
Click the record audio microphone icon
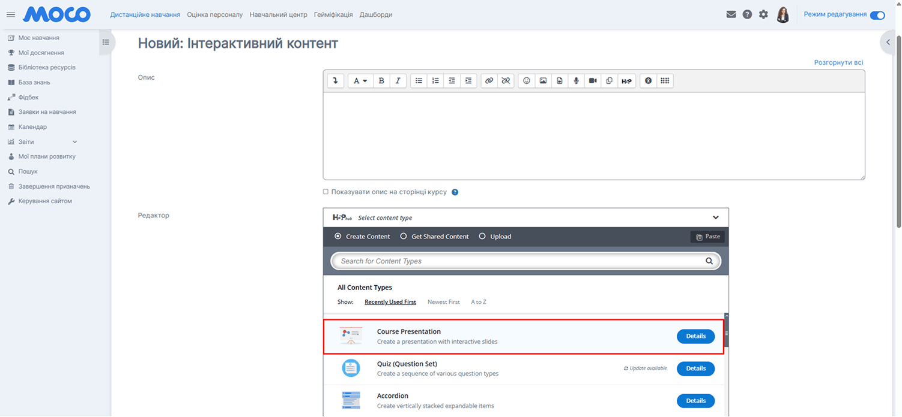(x=576, y=81)
